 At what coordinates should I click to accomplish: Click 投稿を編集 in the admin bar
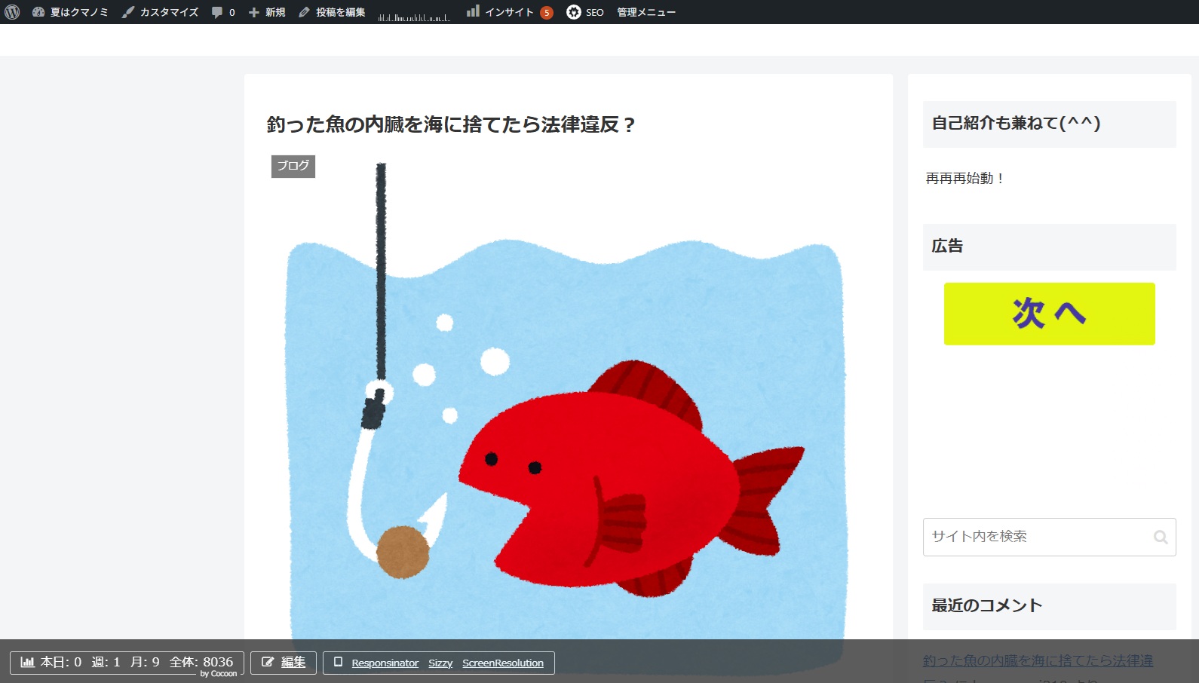pyautogui.click(x=332, y=12)
